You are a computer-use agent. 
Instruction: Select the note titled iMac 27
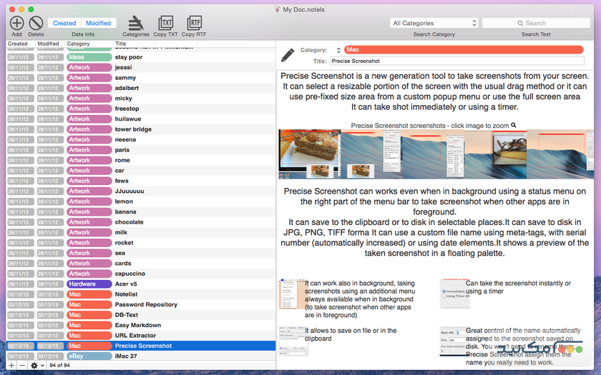141,356
